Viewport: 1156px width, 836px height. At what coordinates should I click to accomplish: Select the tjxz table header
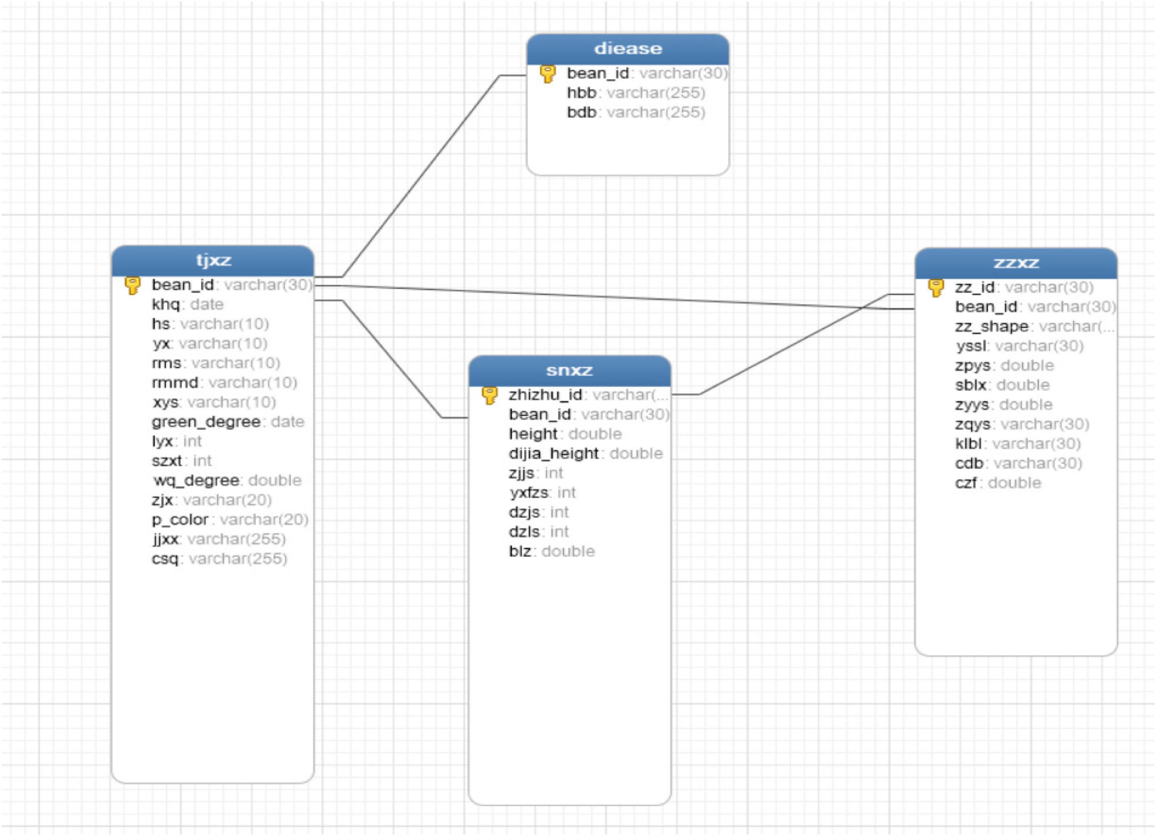click(x=213, y=260)
